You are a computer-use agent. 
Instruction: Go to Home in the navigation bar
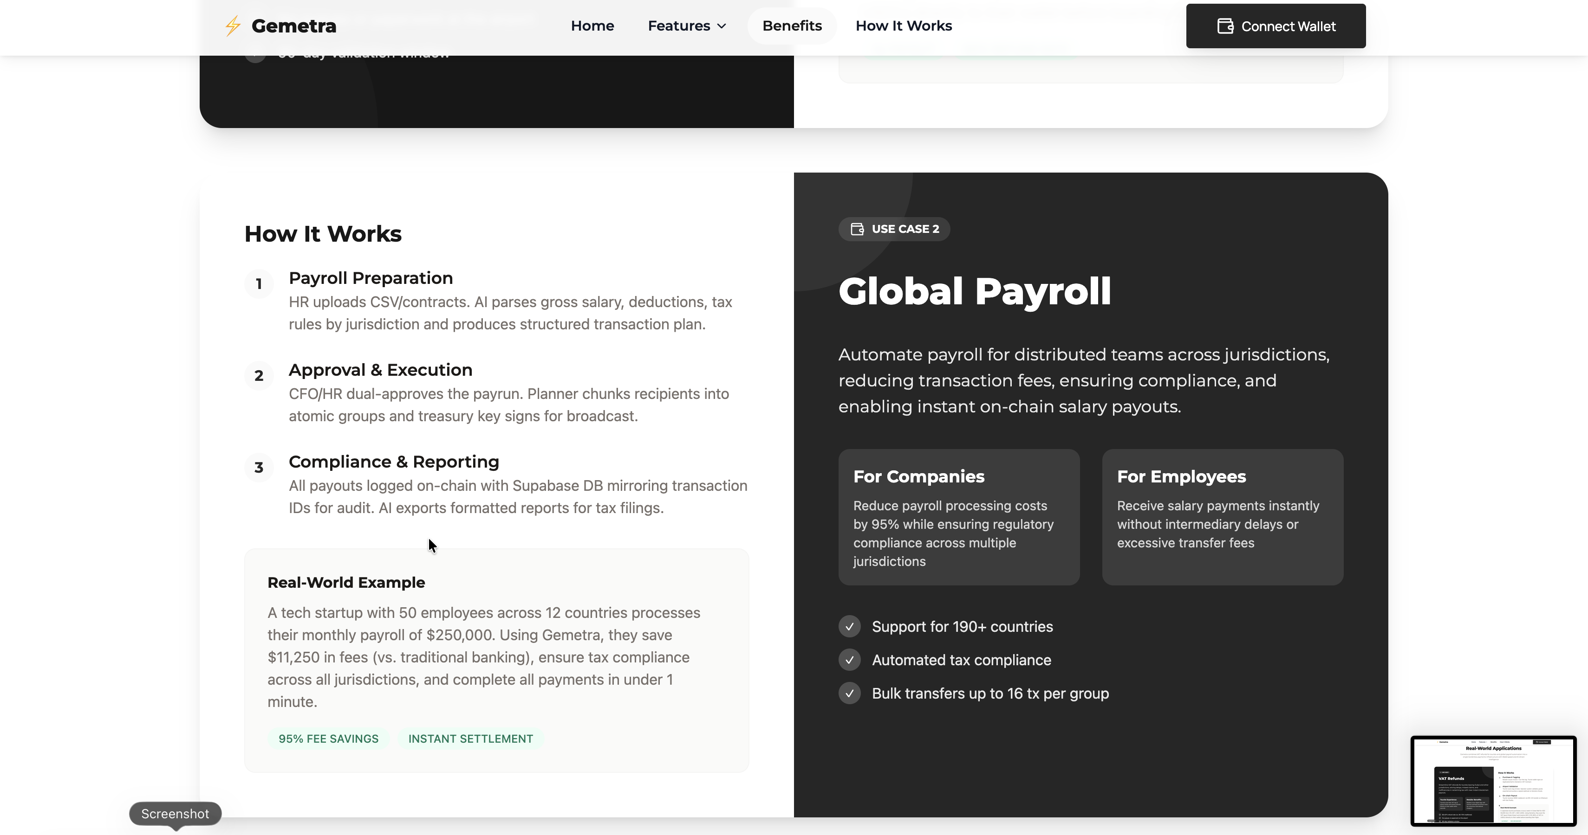click(592, 26)
